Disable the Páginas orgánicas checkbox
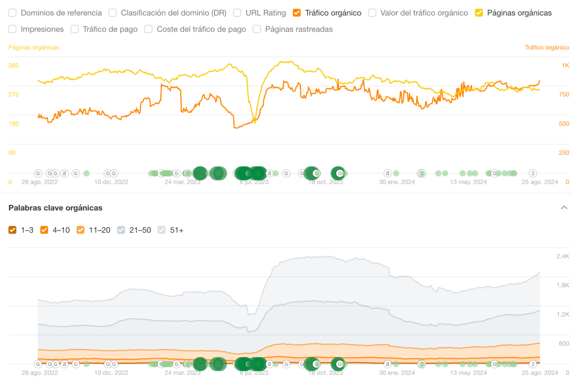 click(480, 13)
